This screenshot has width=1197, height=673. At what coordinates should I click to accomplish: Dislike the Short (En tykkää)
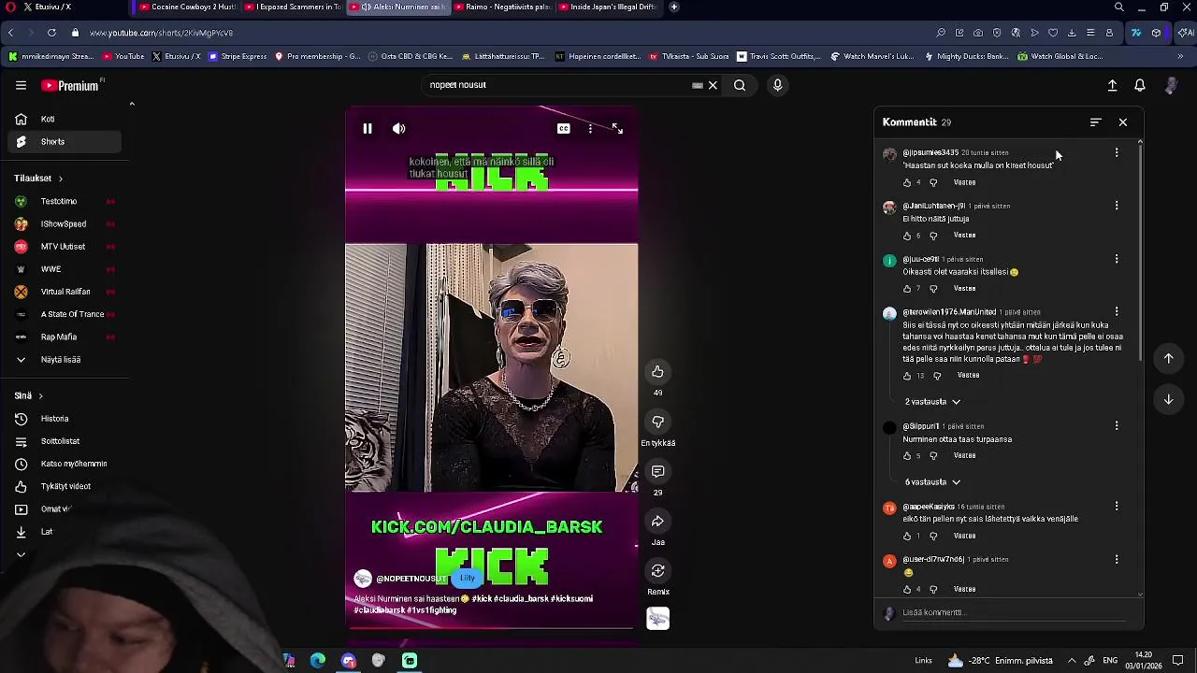pos(657,422)
